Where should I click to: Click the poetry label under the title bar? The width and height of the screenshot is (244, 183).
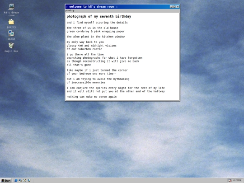(70, 10)
